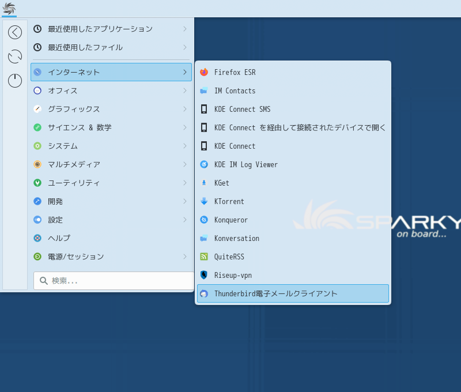Open KDE Connect を経由して接続されたデバイスで開く
This screenshot has height=392, width=461.
pos(293,127)
